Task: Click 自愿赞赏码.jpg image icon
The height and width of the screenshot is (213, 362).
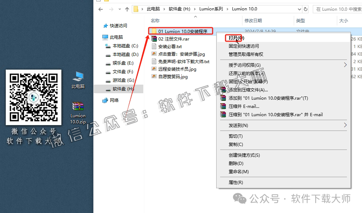Action: (154, 76)
